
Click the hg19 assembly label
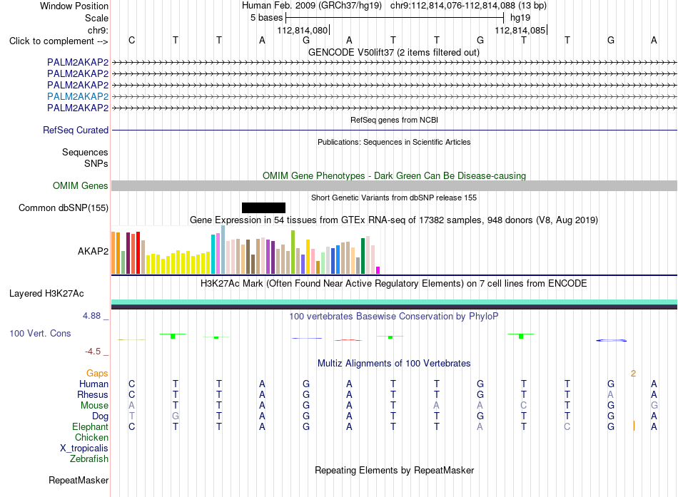520,18
